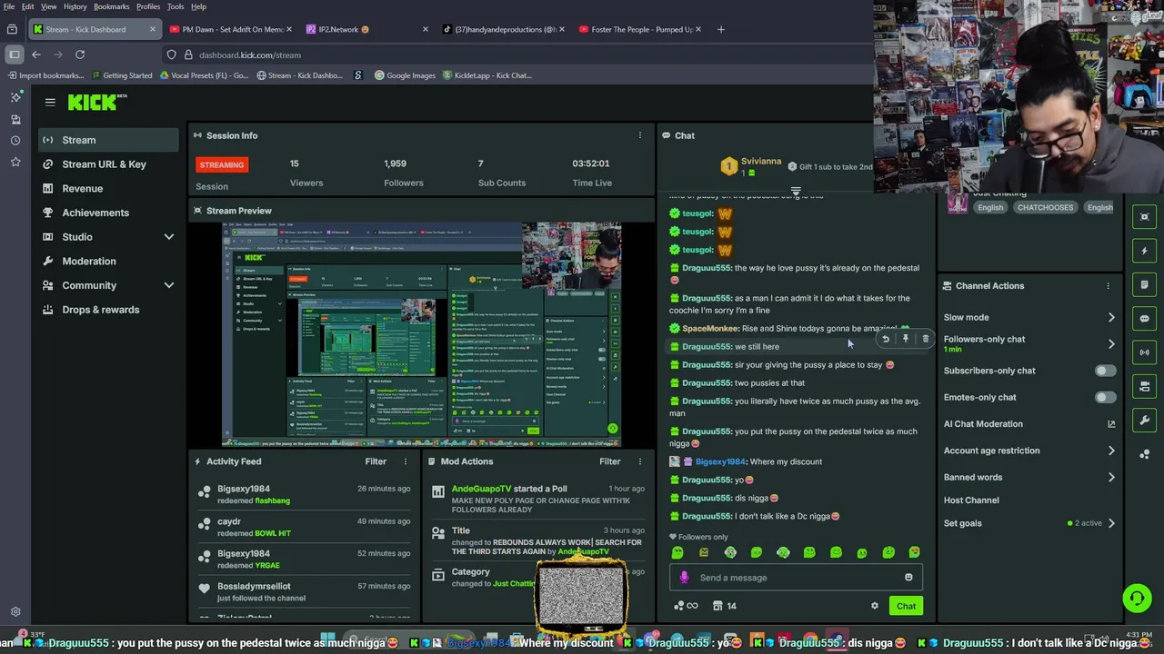Click the STREAMING status badge
The image size is (1164, 654).
(x=222, y=164)
